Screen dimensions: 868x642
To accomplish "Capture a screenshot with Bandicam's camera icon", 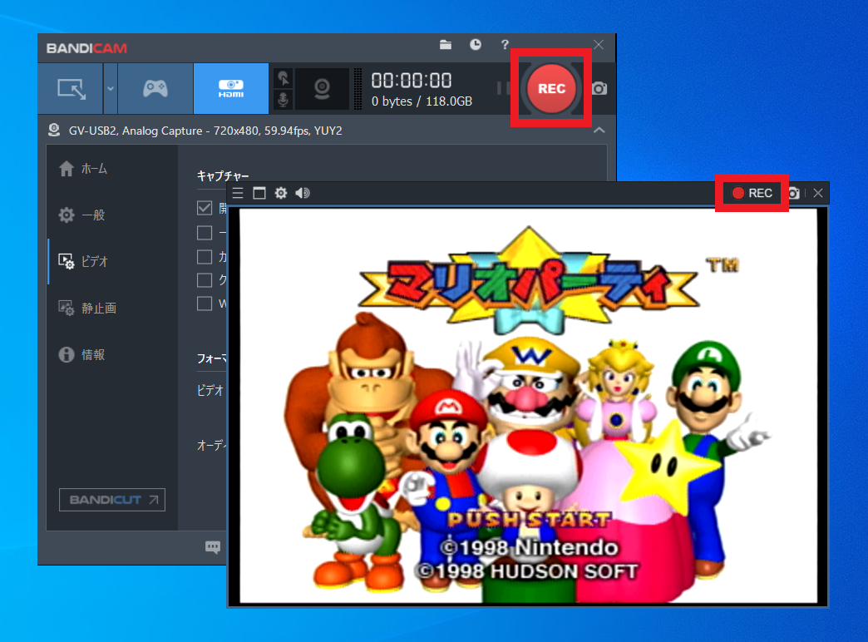I will coord(599,89).
